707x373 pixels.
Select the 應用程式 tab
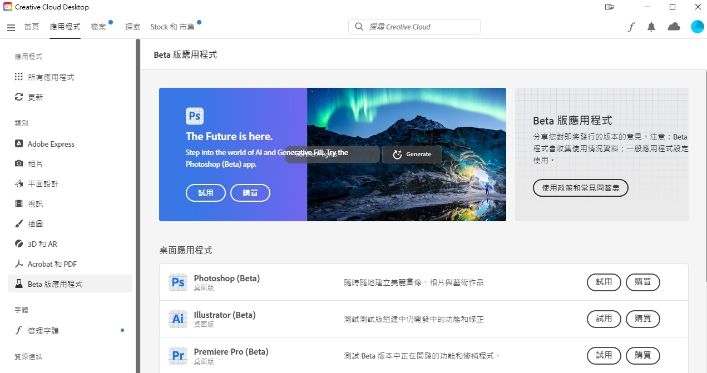point(65,27)
